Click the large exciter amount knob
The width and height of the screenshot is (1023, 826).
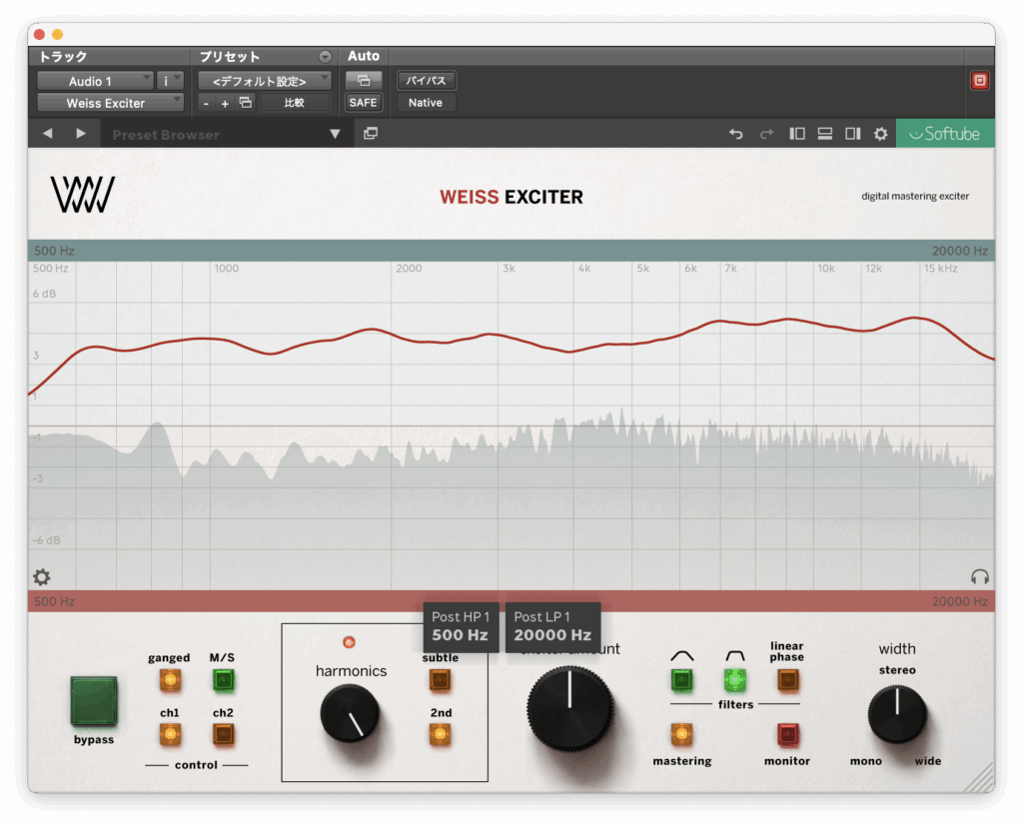click(570, 708)
